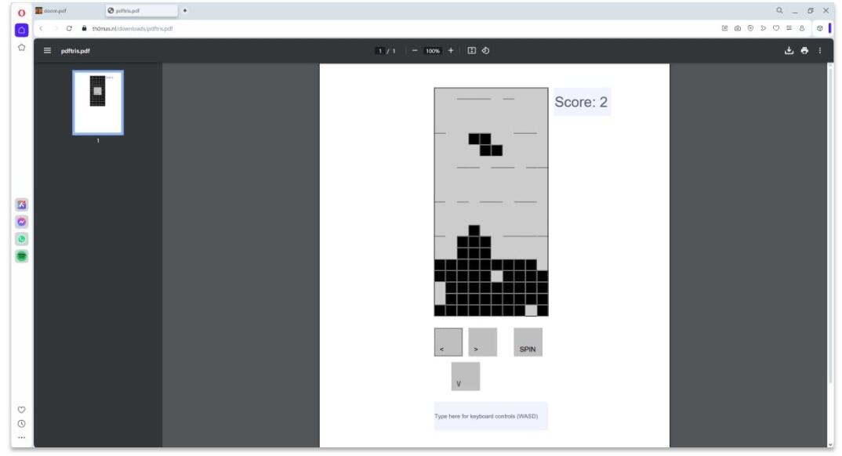This screenshot has width=842, height=456.
Task: Rotate the piece with SPIN button
Action: click(528, 342)
